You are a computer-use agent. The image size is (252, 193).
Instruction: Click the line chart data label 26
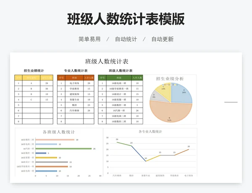click(117, 139)
